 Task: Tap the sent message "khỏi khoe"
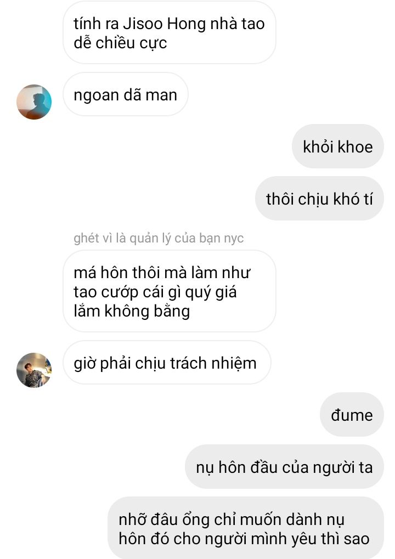[x=337, y=146]
